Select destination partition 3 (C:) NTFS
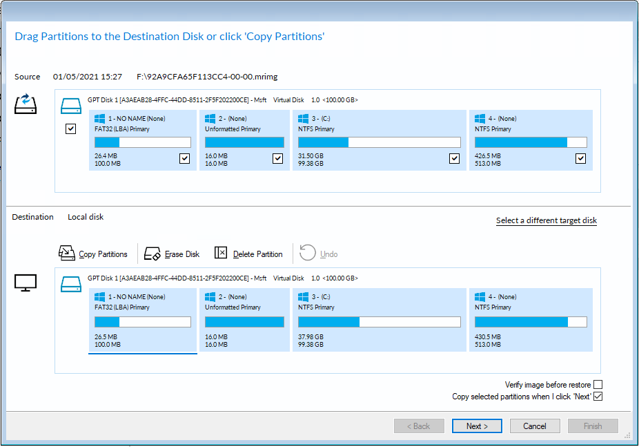The height and width of the screenshot is (447, 639). pyautogui.click(x=379, y=319)
